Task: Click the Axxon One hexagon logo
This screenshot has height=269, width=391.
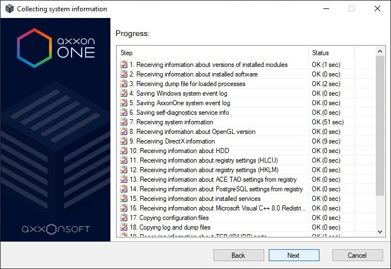Action: click(x=35, y=48)
